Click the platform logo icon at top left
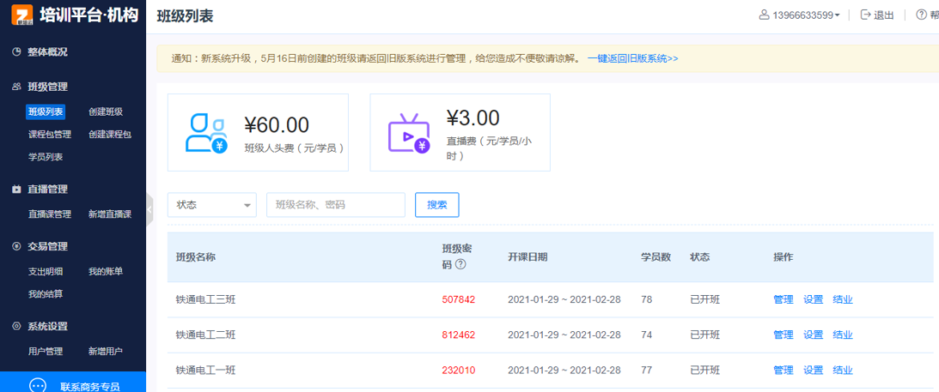939x392 pixels. click(22, 15)
